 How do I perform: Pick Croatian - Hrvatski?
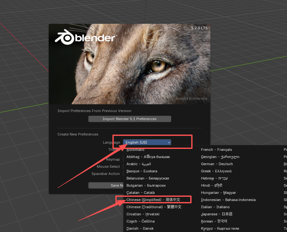(x=143, y=214)
